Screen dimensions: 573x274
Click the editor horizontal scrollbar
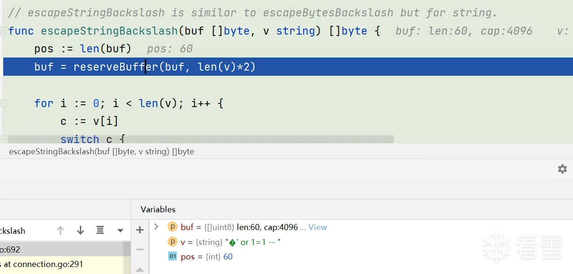click(201, 139)
